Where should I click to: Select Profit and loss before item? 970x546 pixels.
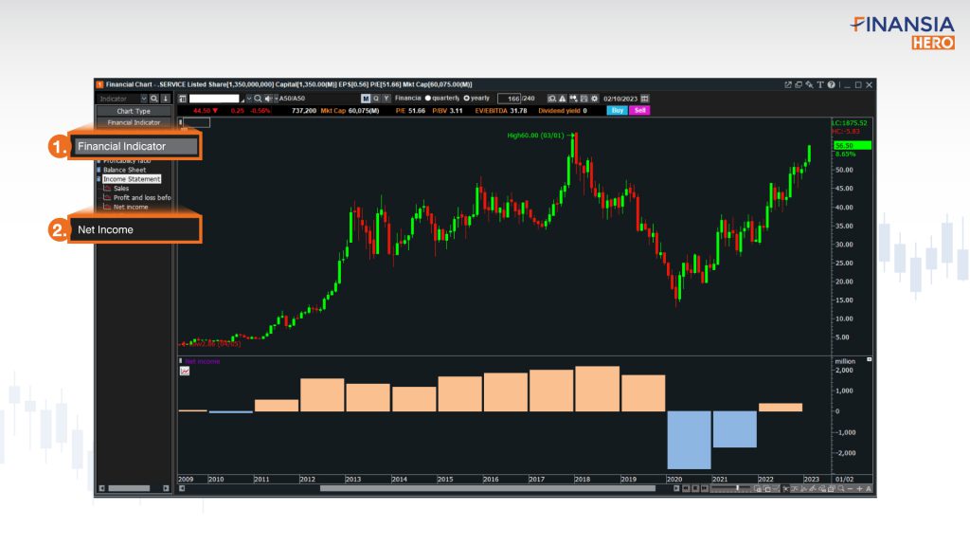click(142, 197)
